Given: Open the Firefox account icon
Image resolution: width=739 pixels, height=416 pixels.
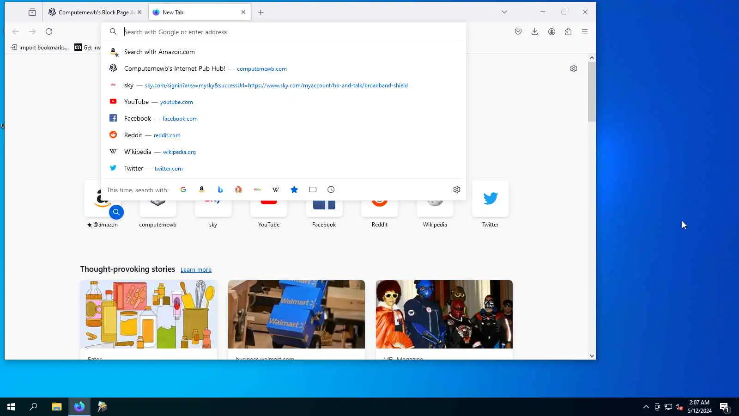Looking at the screenshot, I should point(551,31).
